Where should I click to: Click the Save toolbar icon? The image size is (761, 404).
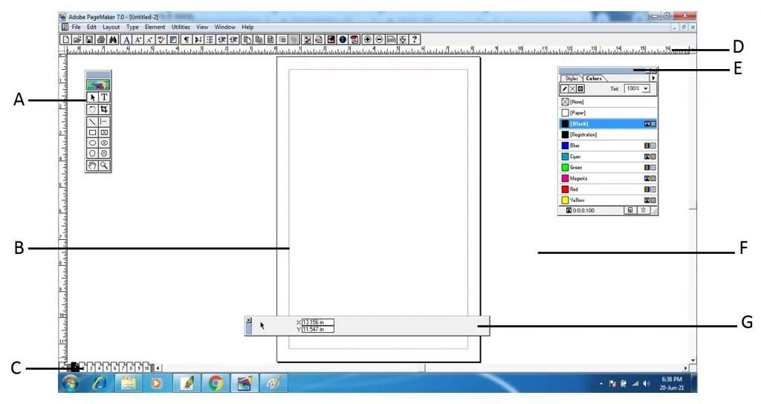click(89, 40)
